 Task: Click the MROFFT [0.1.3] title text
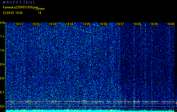19,2
